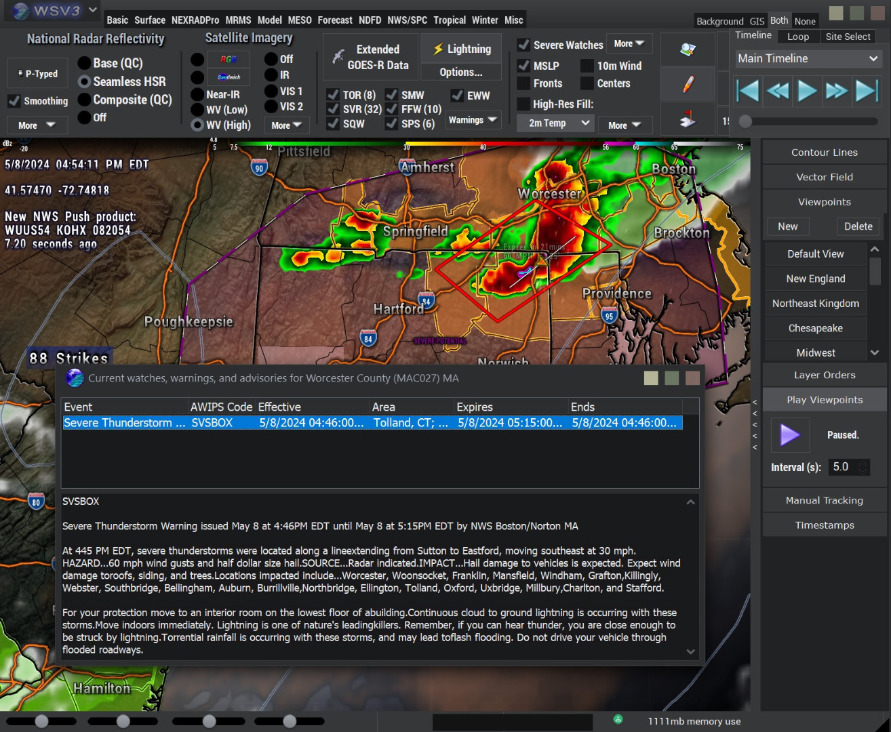This screenshot has width=891, height=732.
Task: Click the Lightning bolt button
Action: click(x=462, y=49)
